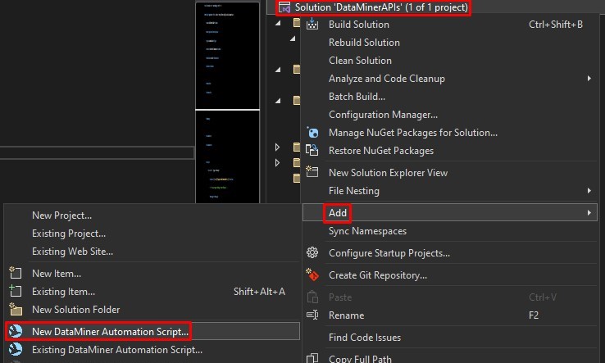Click the Create Git Repository icon

point(312,275)
